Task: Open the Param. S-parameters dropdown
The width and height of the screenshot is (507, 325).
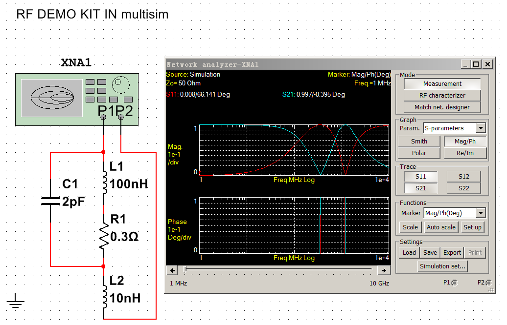Action: (x=481, y=128)
